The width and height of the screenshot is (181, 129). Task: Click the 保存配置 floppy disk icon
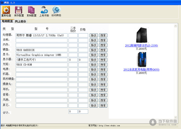coord(19,10)
